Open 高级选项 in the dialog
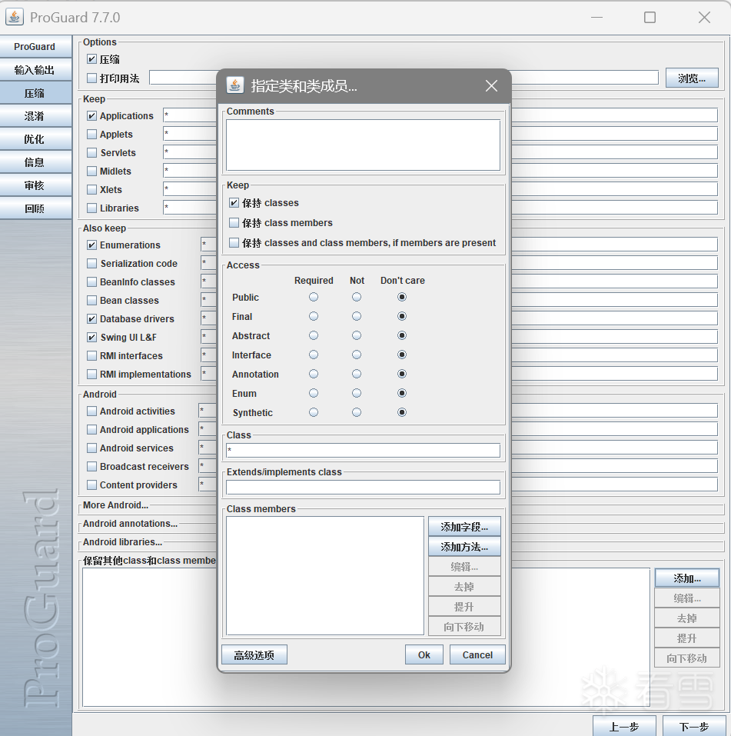The width and height of the screenshot is (731, 736). pyautogui.click(x=254, y=654)
